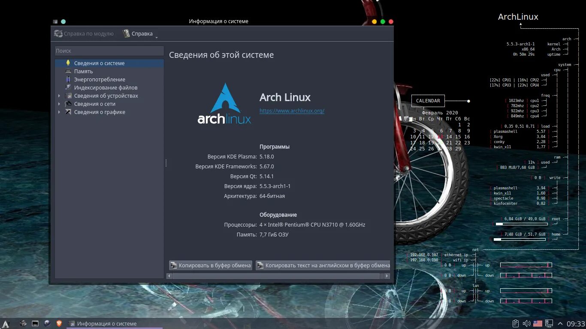Open the Arch application launcher menu
This screenshot has width=586, height=329.
coord(6,324)
